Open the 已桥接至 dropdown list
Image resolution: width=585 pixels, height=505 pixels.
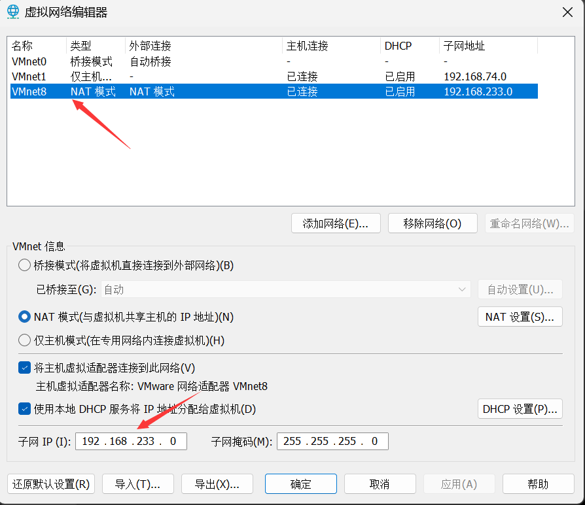point(285,289)
